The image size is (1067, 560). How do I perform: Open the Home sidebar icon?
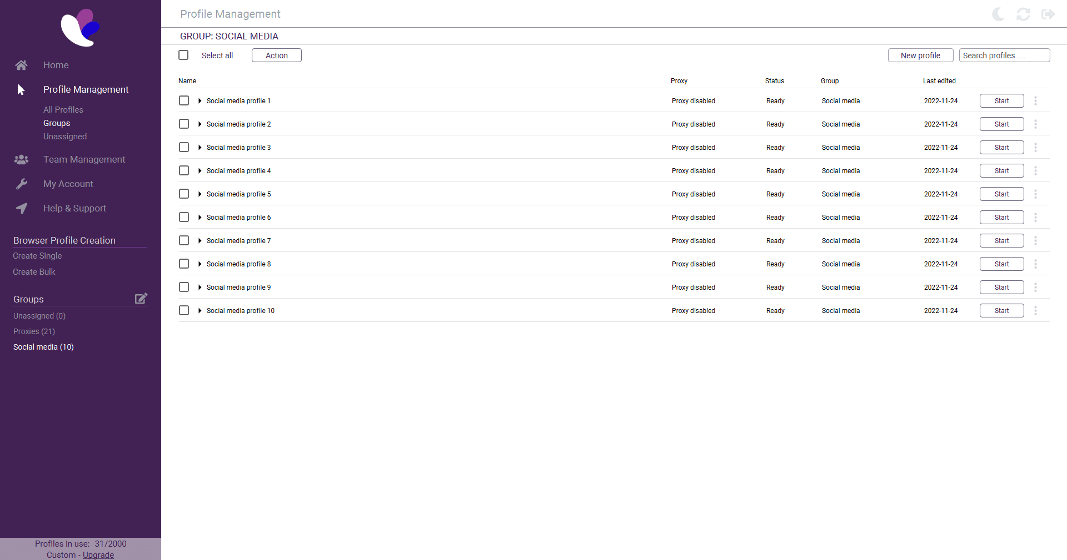[x=21, y=65]
